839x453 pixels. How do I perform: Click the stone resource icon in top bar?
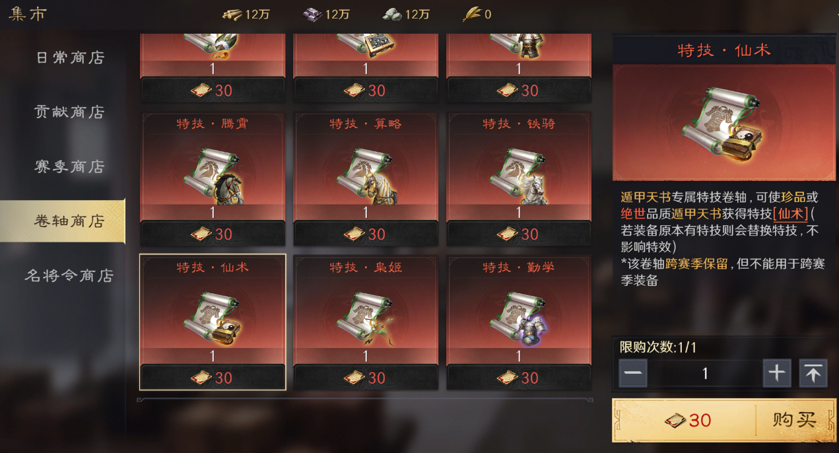click(x=392, y=14)
